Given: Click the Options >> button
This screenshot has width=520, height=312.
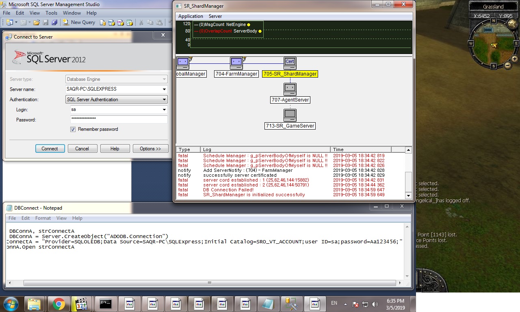Looking at the screenshot, I should click(150, 149).
